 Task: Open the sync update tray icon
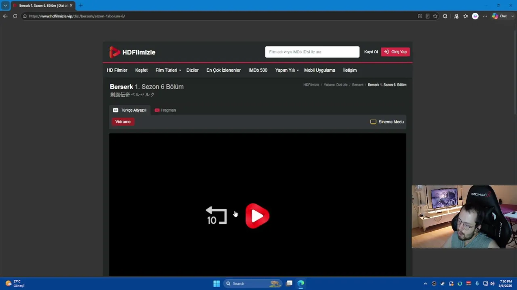pos(451,284)
